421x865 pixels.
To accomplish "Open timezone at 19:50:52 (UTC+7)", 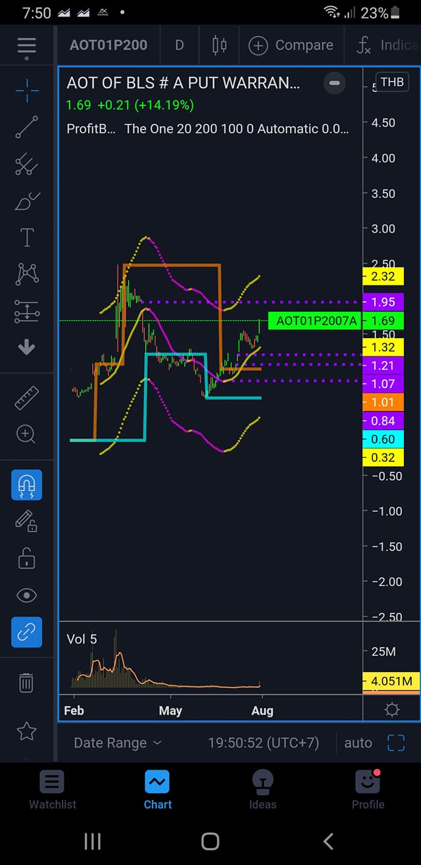I will click(x=263, y=743).
